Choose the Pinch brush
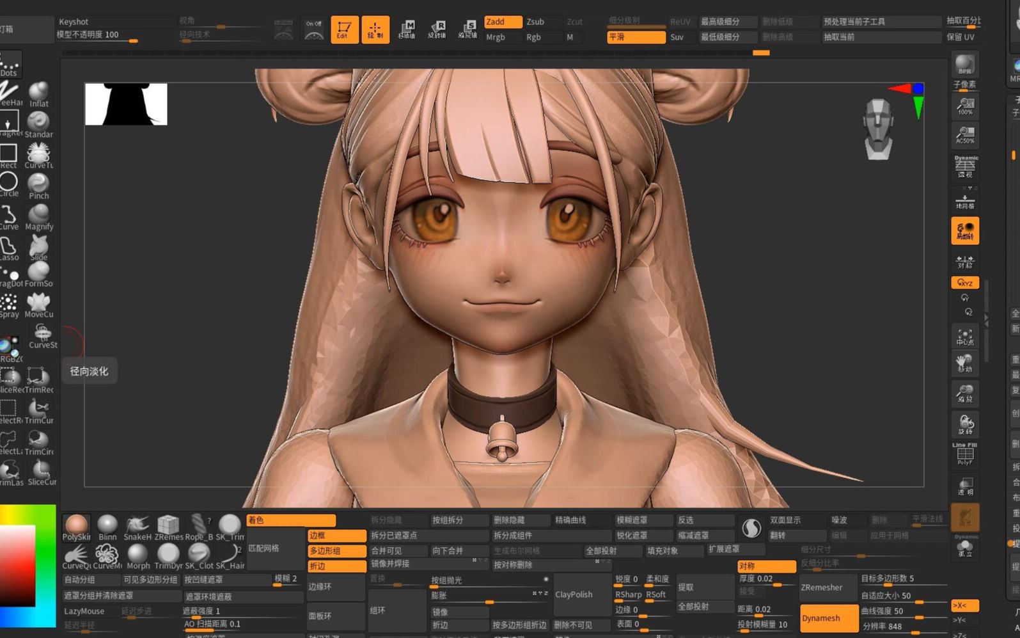Viewport: 1020px width, 638px height. pyautogui.click(x=39, y=186)
